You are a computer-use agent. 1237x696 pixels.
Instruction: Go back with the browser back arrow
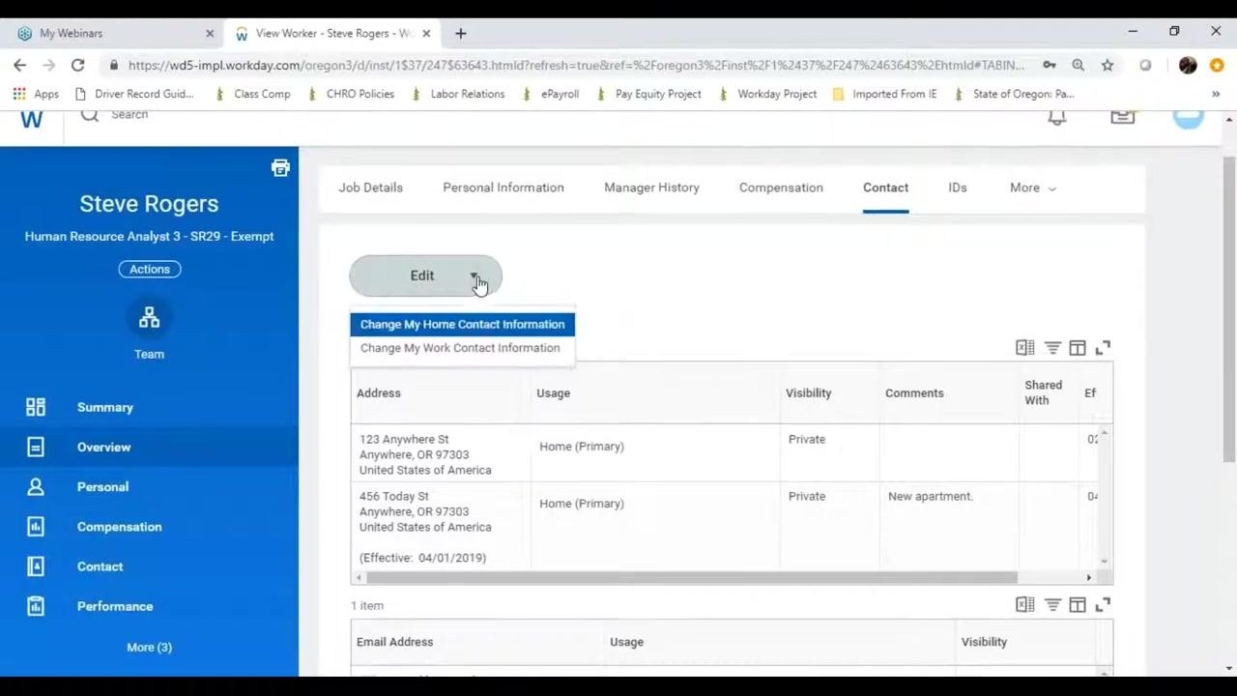point(19,65)
